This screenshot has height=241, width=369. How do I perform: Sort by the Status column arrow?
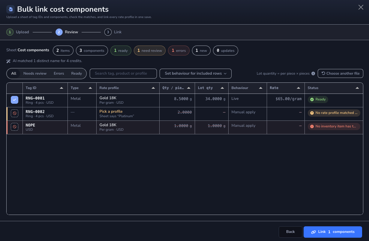(x=357, y=88)
